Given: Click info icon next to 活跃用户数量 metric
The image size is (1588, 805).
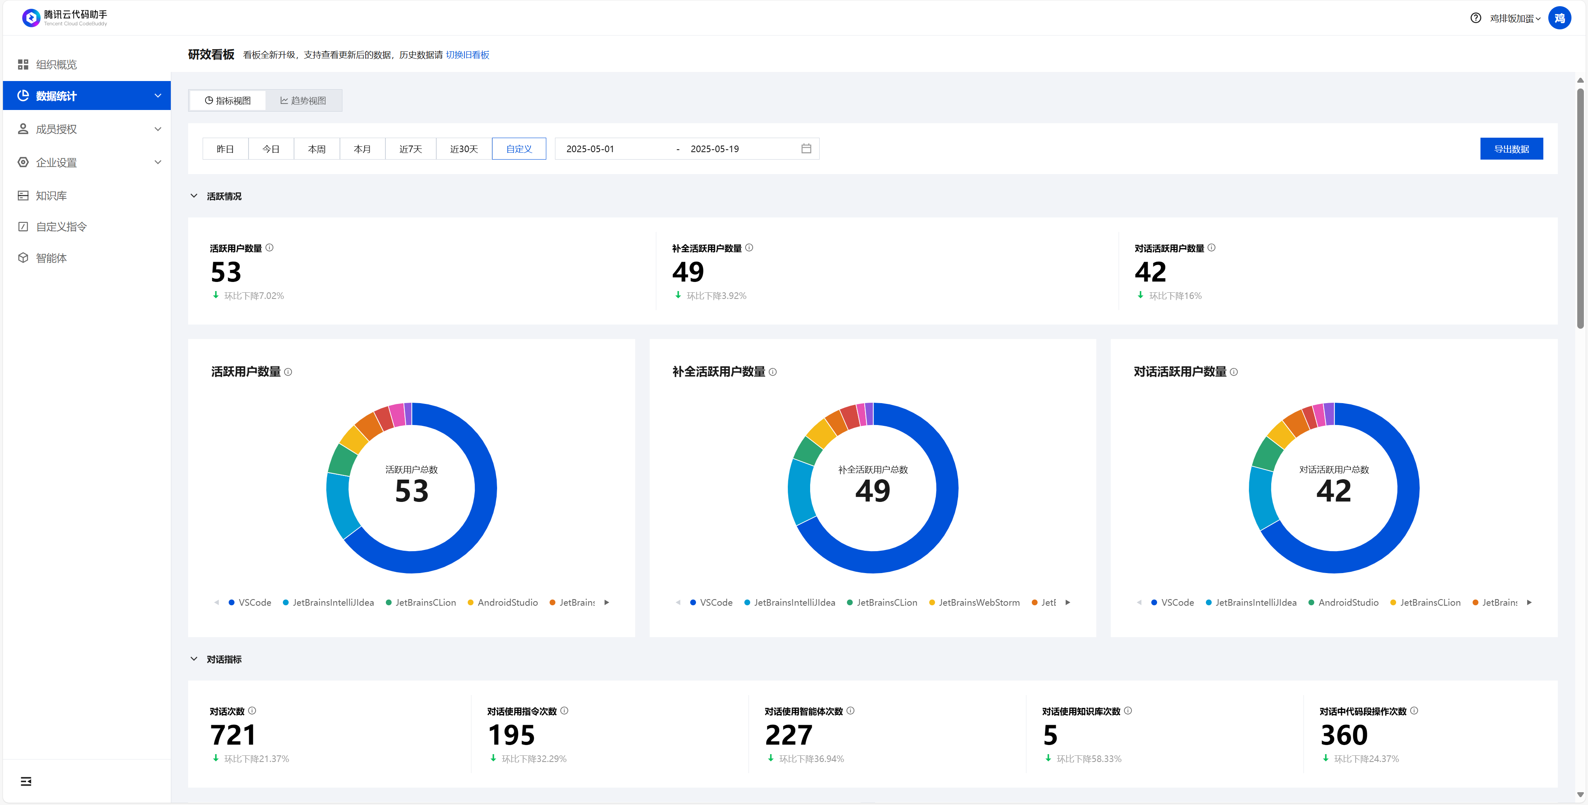Looking at the screenshot, I should (x=269, y=248).
